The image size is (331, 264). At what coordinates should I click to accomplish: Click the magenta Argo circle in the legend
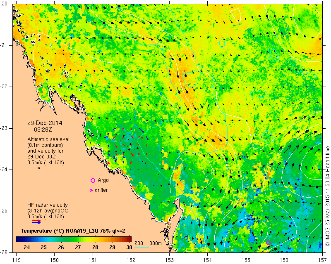(x=93, y=180)
